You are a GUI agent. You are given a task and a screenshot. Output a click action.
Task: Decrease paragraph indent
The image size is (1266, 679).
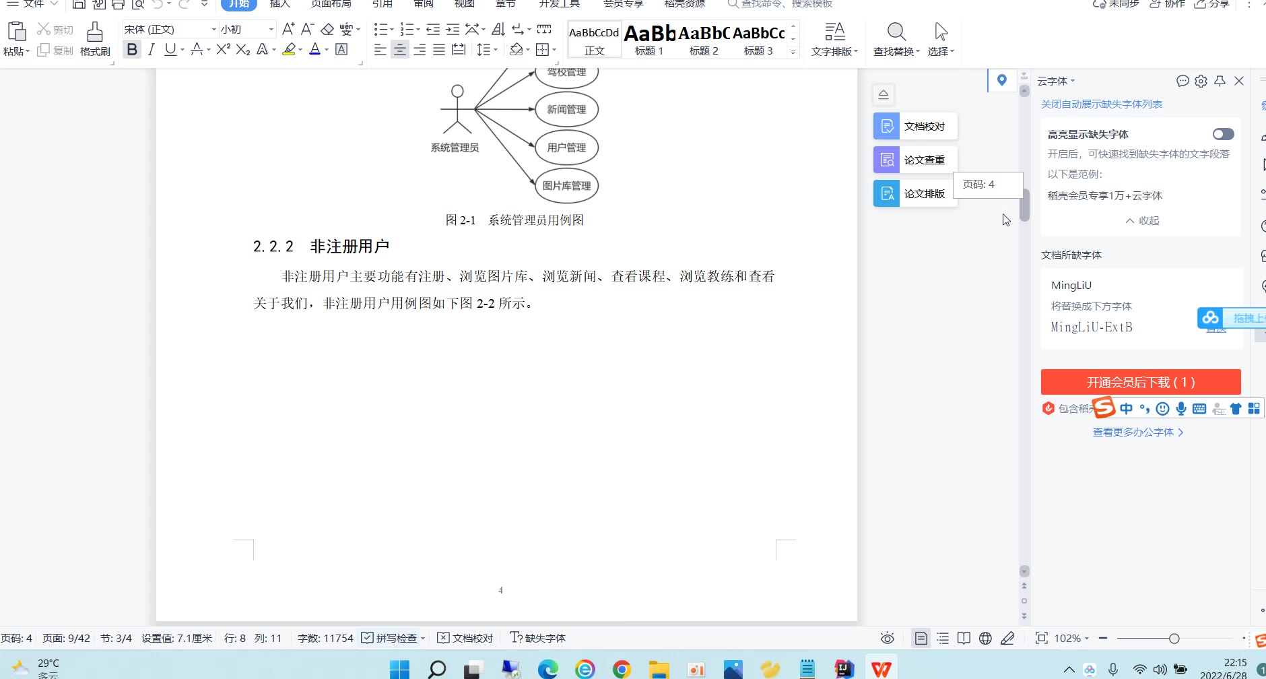pyautogui.click(x=433, y=29)
